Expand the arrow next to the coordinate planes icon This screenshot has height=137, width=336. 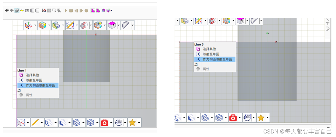click(x=35, y=25)
